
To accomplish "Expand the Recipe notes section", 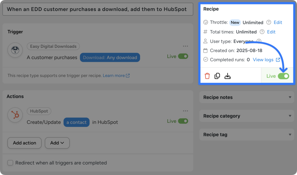I will point(246,97).
